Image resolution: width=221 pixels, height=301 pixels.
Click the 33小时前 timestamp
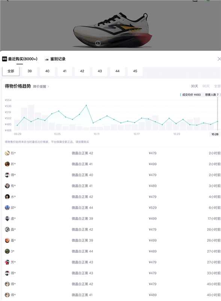[x=214, y=273]
